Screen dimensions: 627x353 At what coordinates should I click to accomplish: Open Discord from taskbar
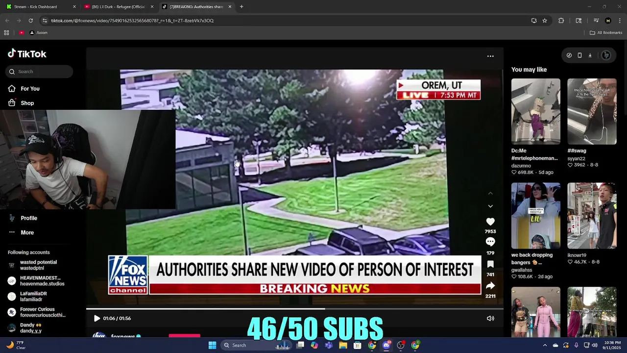(386, 345)
